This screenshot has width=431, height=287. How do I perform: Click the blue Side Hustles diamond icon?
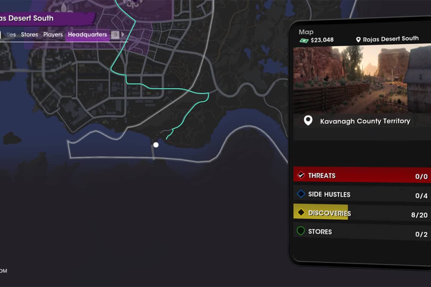click(x=301, y=194)
